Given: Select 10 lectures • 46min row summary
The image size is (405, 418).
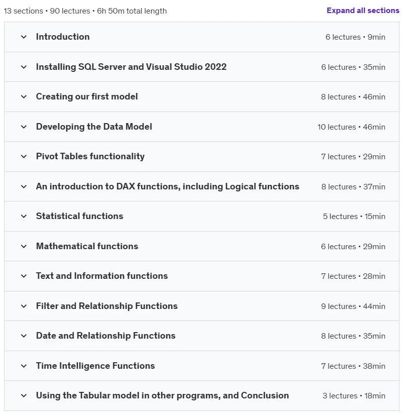Looking at the screenshot, I should click(x=351, y=127).
